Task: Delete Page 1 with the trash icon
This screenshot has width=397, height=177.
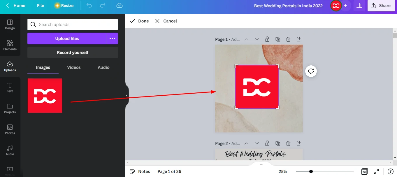Action: click(288, 39)
